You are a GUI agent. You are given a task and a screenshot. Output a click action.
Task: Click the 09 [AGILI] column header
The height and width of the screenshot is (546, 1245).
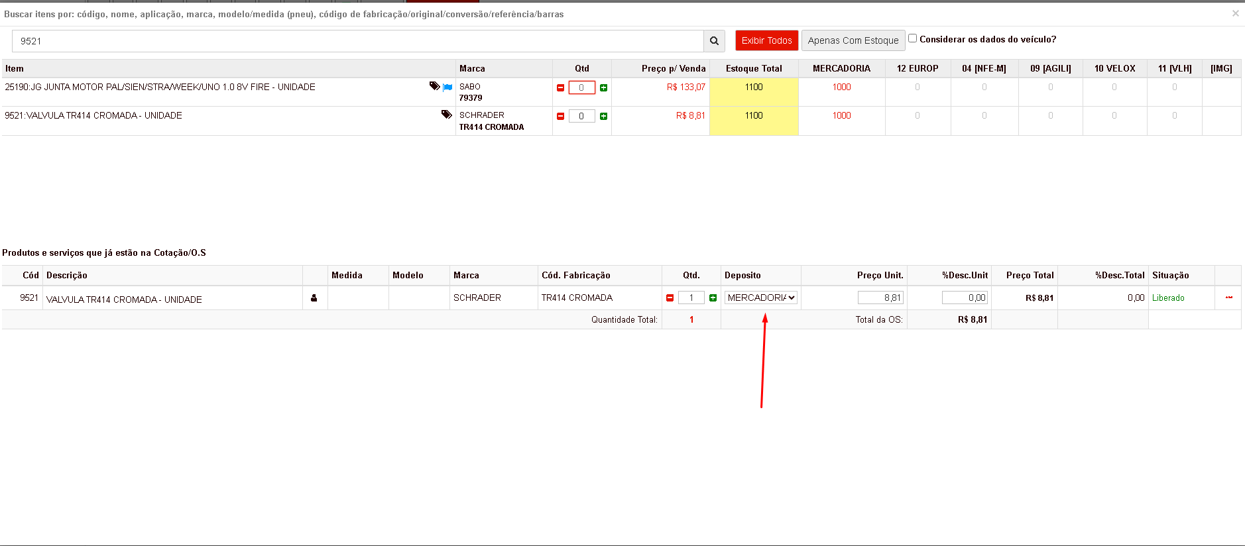[1050, 68]
